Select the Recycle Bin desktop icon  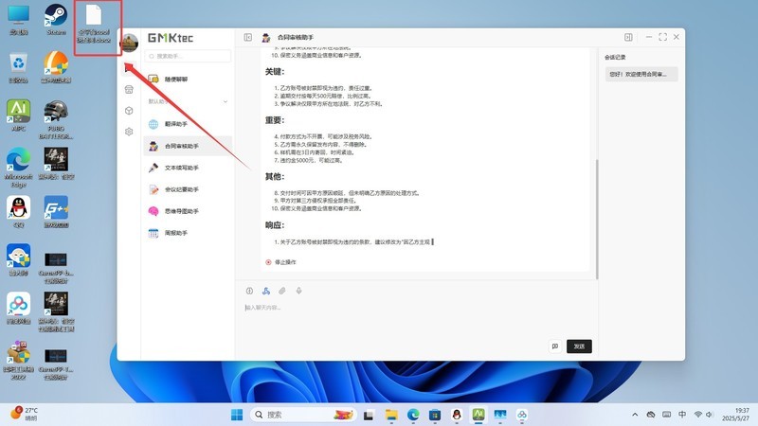pos(18,67)
